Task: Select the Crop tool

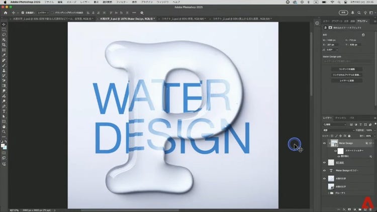Action: tap(4, 45)
